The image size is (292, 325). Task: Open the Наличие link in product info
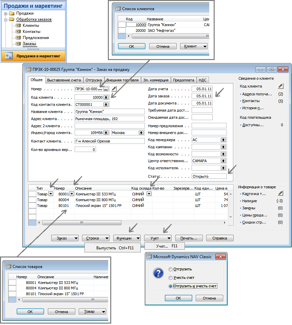[x=250, y=201]
